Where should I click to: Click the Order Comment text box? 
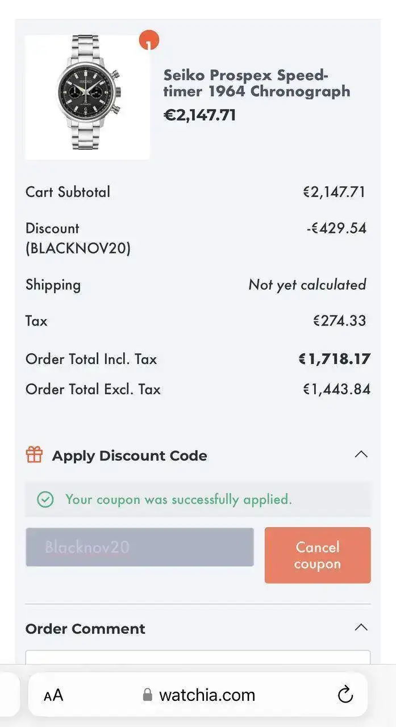click(x=198, y=658)
